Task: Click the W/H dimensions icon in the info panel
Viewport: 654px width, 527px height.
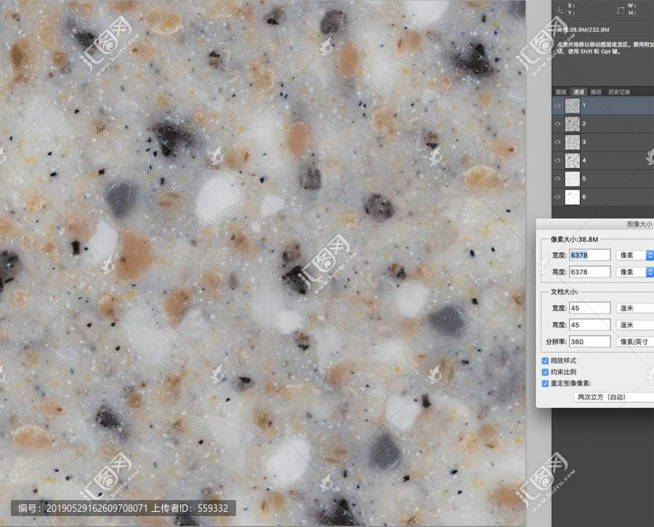Action: coord(621,10)
